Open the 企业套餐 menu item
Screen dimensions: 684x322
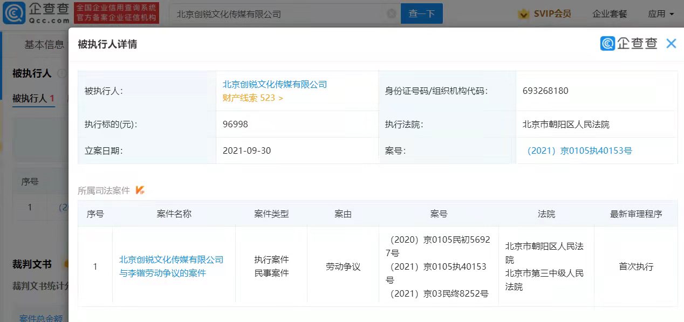pos(610,14)
